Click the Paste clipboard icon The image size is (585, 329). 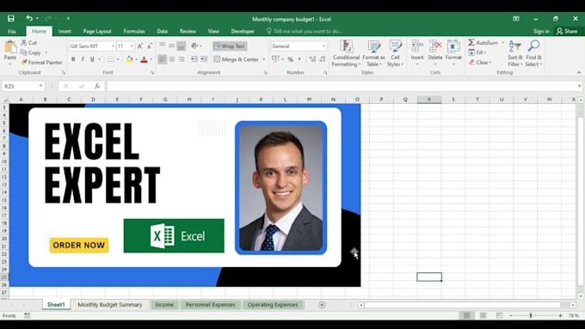click(10, 47)
